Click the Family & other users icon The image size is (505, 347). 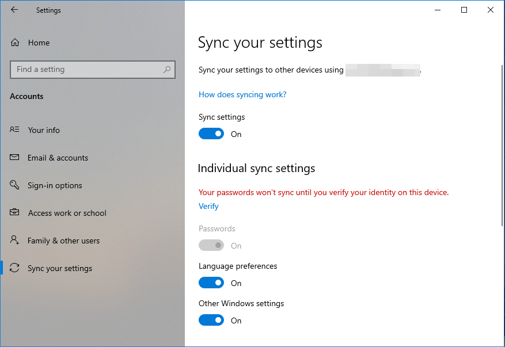14,240
